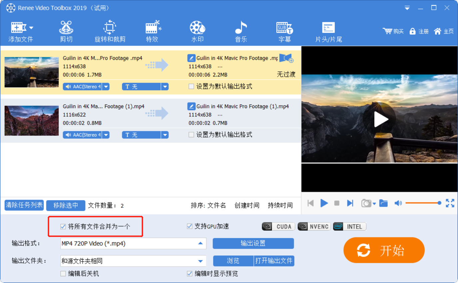Click the orange 开始 start button

(x=384, y=250)
